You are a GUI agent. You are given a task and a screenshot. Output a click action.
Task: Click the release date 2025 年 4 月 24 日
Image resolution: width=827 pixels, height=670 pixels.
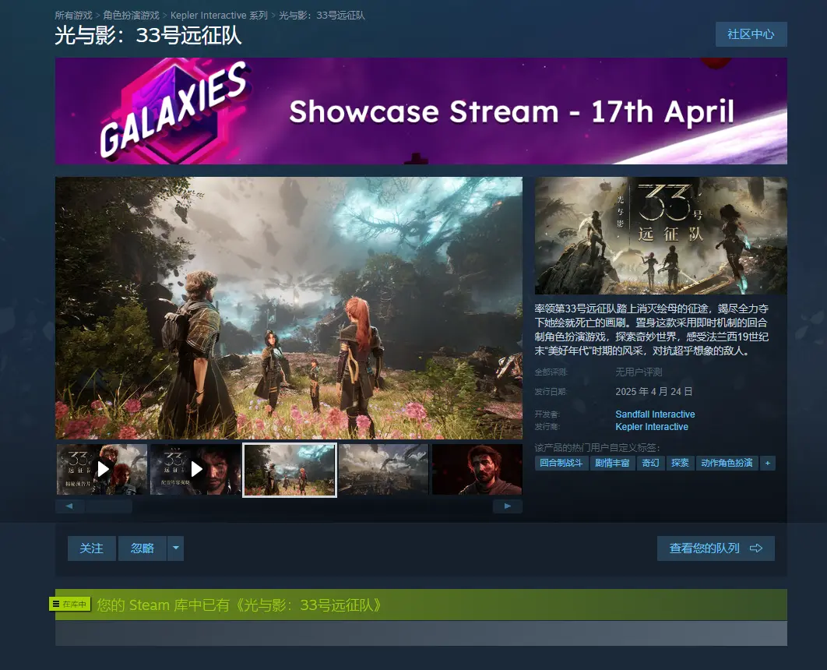pos(654,391)
